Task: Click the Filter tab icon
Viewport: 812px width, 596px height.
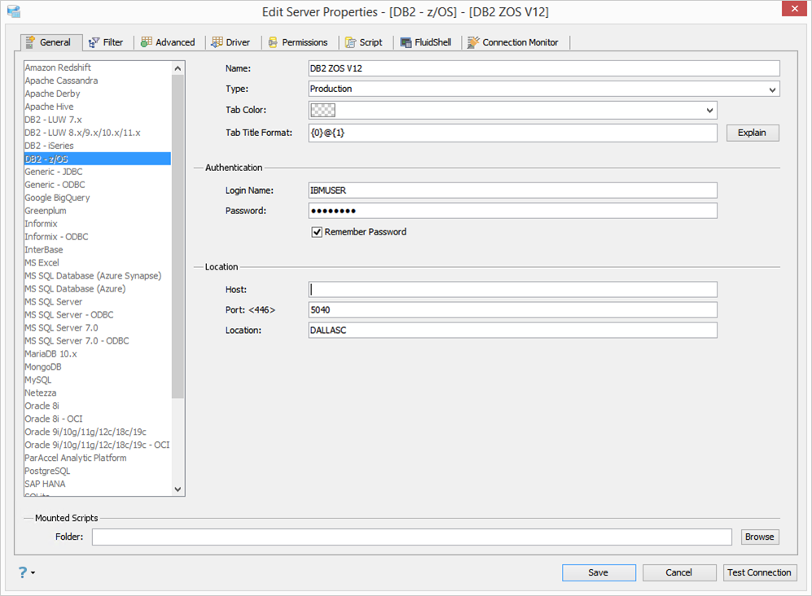Action: [x=94, y=42]
